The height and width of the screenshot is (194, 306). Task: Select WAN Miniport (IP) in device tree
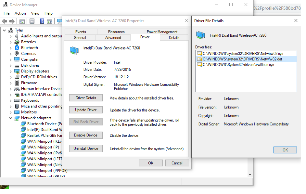click(43, 147)
